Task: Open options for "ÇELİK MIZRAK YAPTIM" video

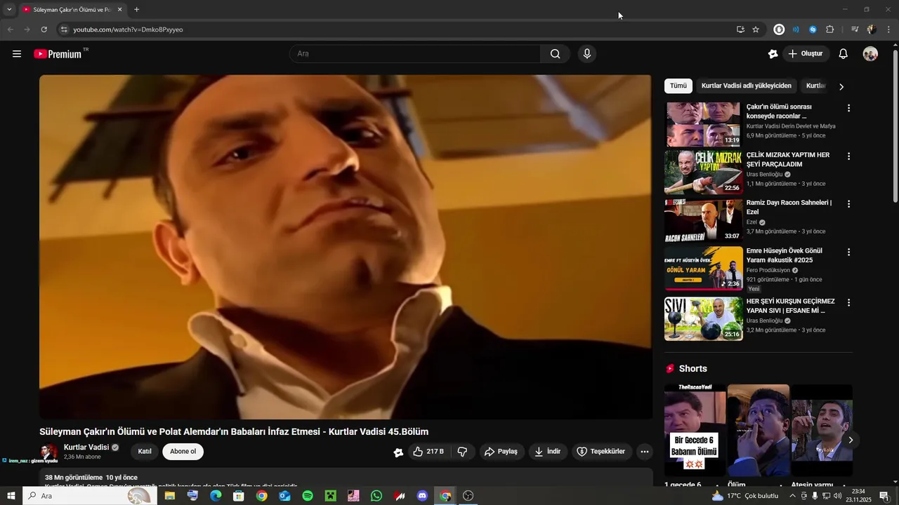Action: coord(848,156)
